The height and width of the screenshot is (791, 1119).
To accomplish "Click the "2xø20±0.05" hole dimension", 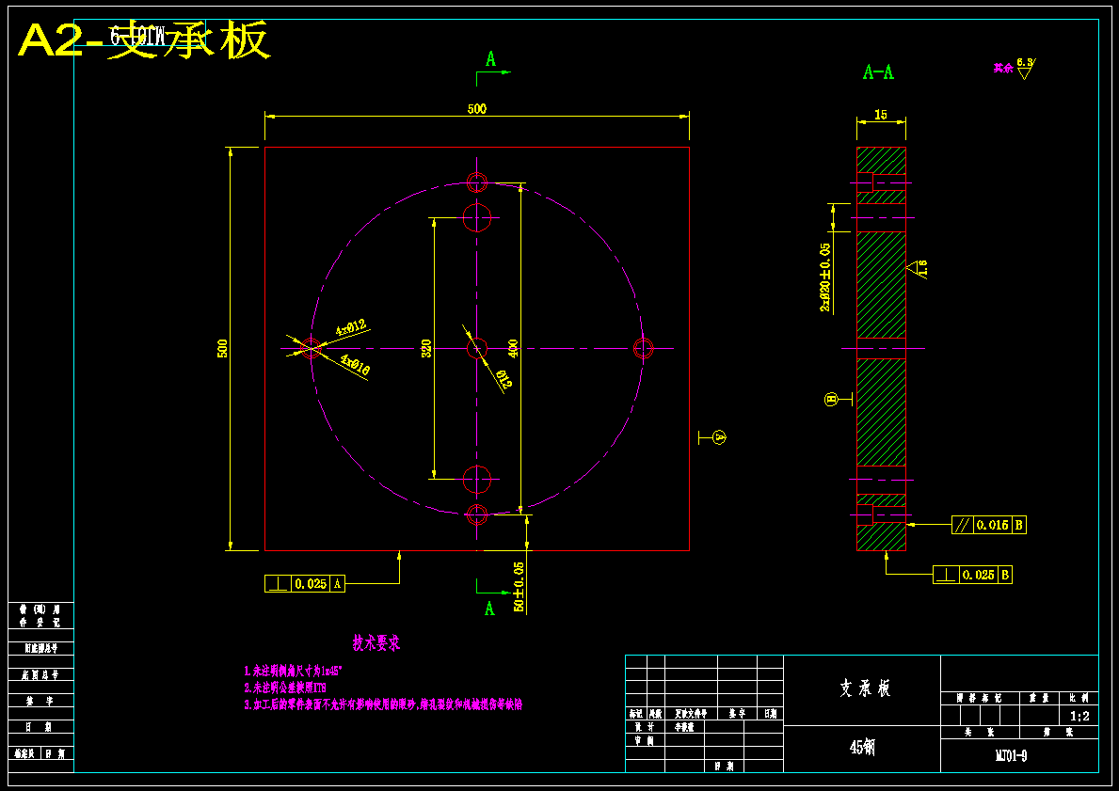I will click(x=825, y=277).
